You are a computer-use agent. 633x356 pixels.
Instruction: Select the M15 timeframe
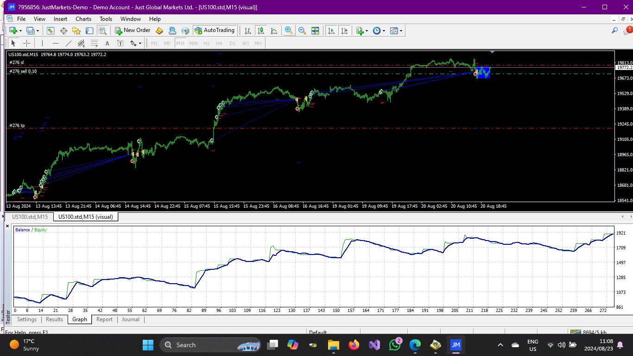(180, 43)
